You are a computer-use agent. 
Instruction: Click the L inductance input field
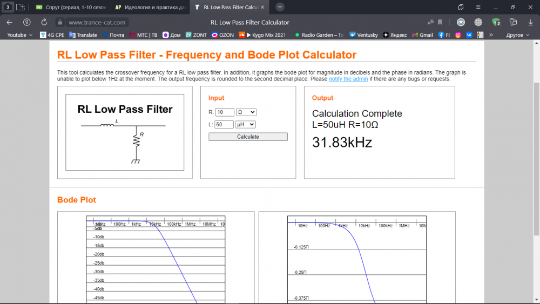pos(225,124)
